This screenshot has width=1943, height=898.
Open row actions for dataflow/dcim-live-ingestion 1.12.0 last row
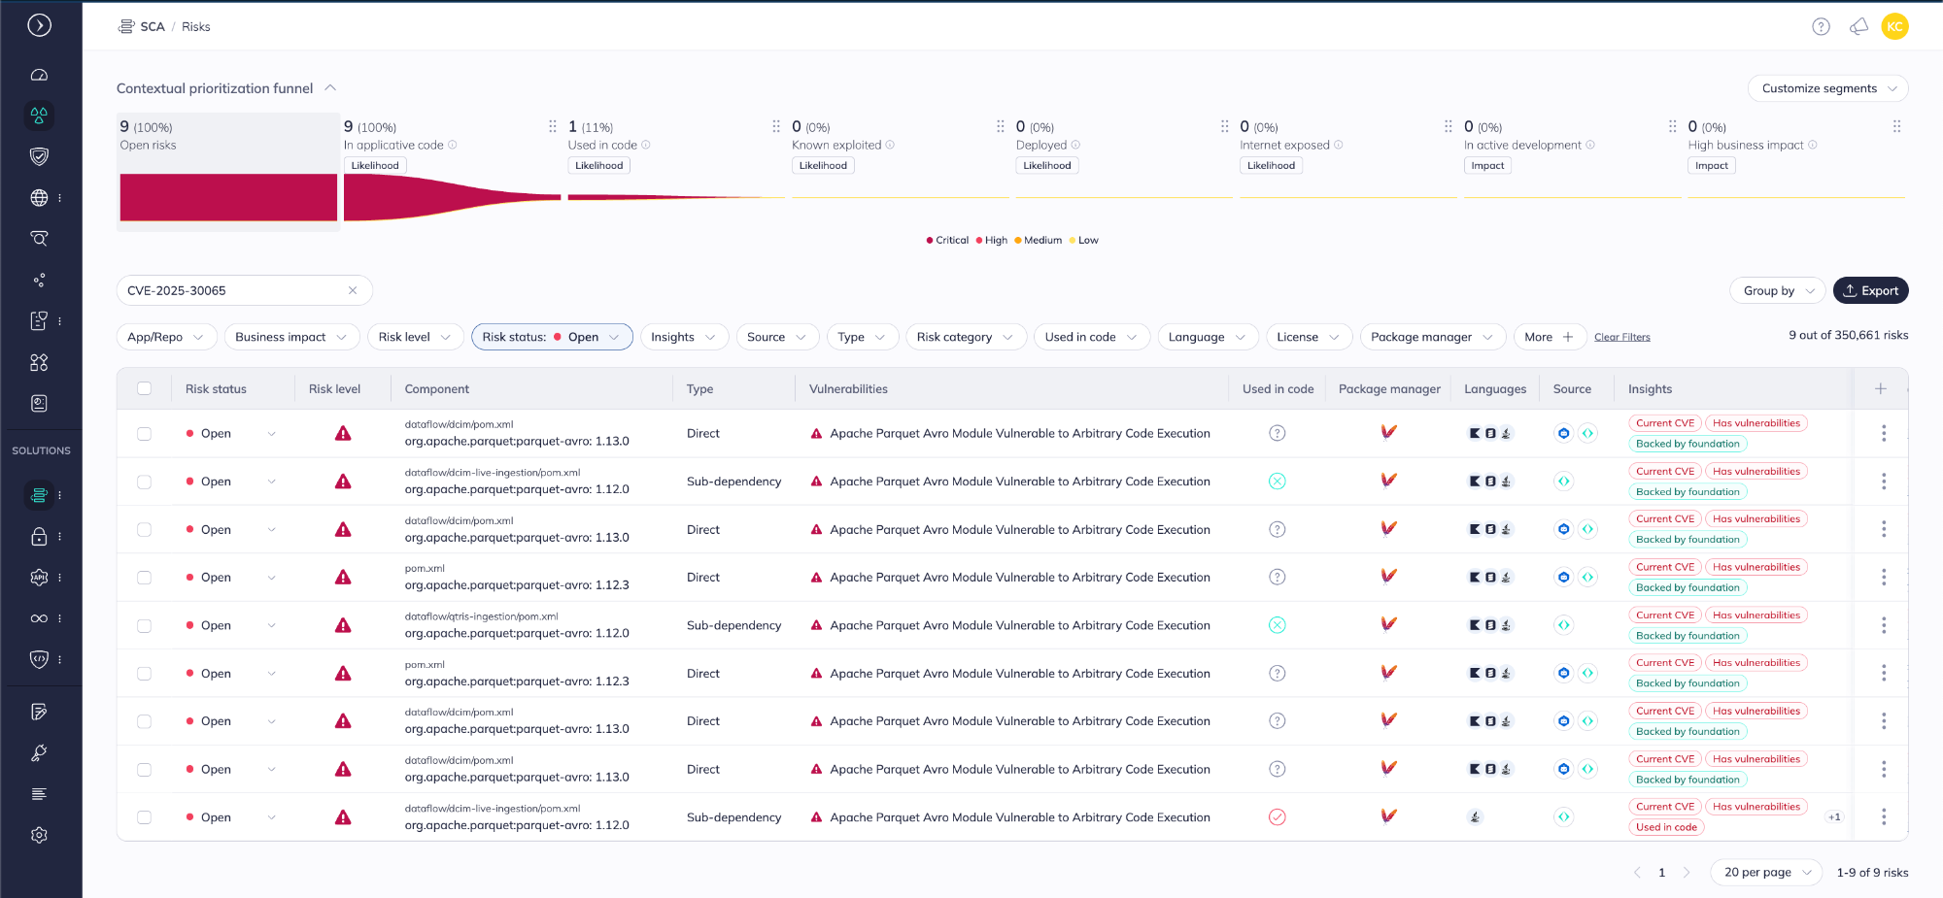1884,817
